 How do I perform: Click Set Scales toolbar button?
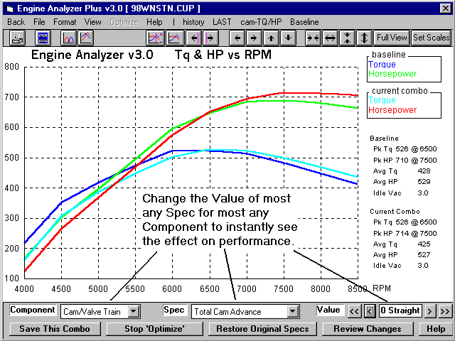[432, 38]
